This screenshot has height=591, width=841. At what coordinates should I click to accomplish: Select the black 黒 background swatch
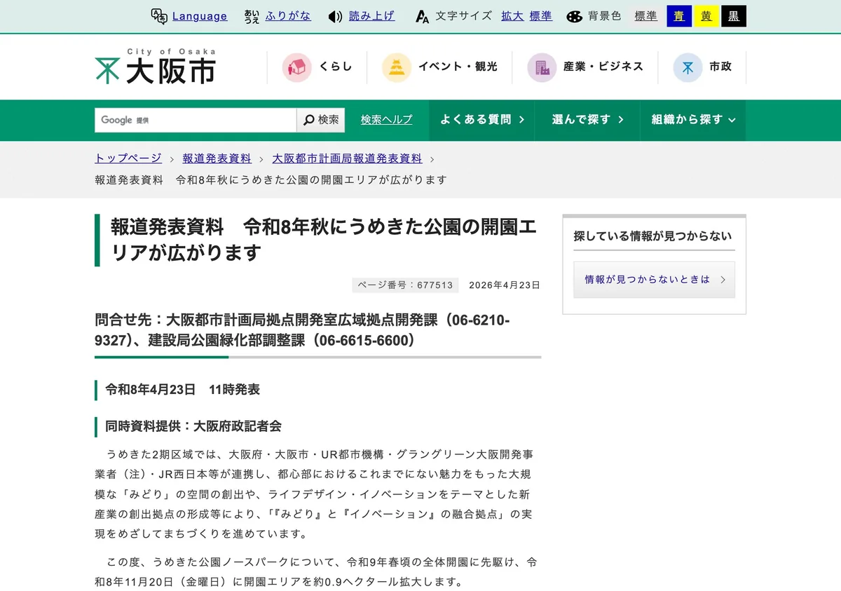[x=734, y=16]
